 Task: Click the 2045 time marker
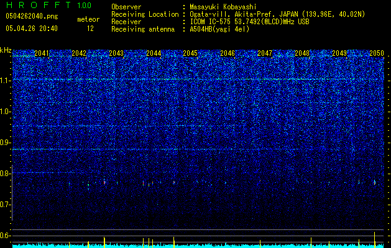coord(190,53)
